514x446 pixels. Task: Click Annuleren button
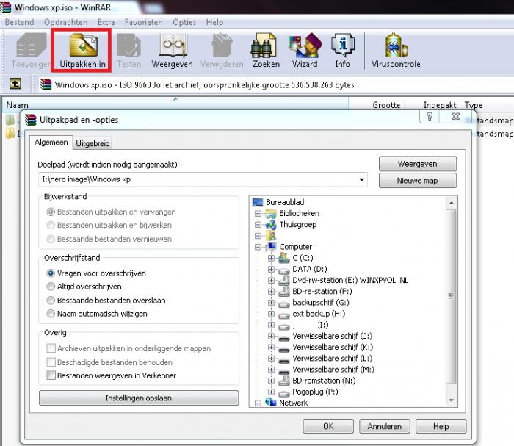(385, 426)
